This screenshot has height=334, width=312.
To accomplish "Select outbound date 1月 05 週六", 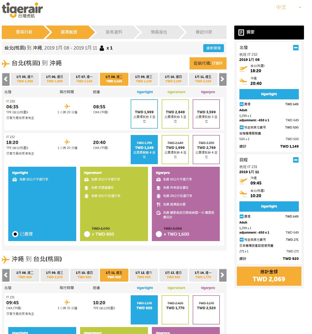I will [25, 79].
